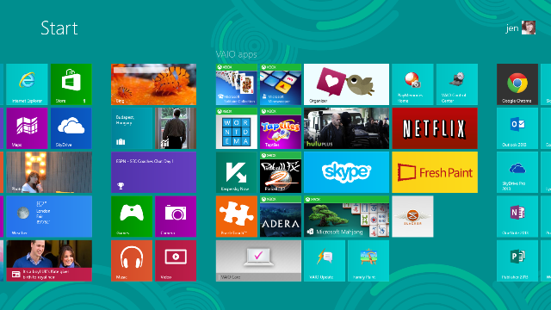Image resolution: width=551 pixels, height=310 pixels.
Task: Open the Maps tile
Action: pyautogui.click(x=27, y=128)
